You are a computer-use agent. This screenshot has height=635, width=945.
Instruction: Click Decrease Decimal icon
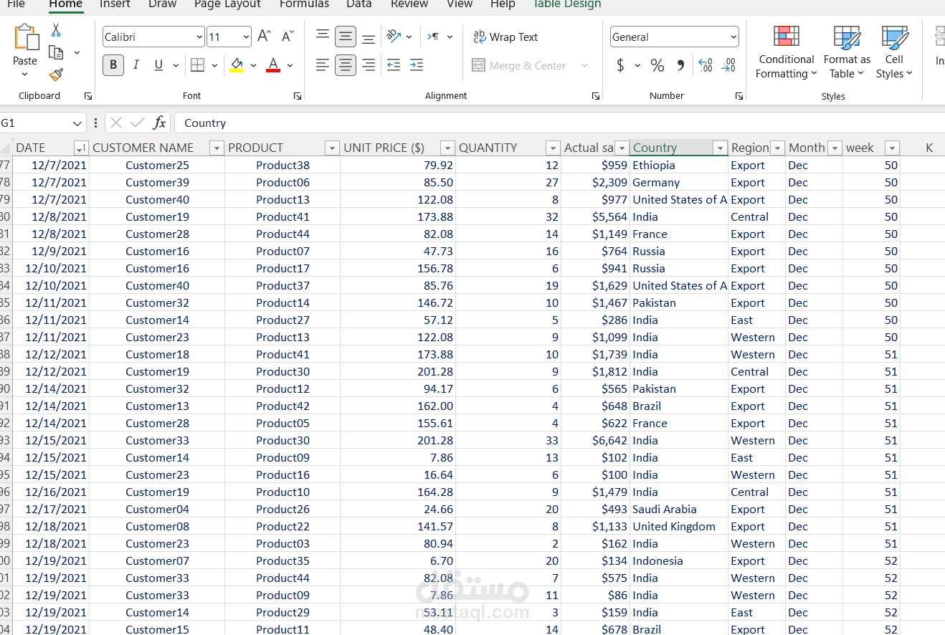pos(728,65)
